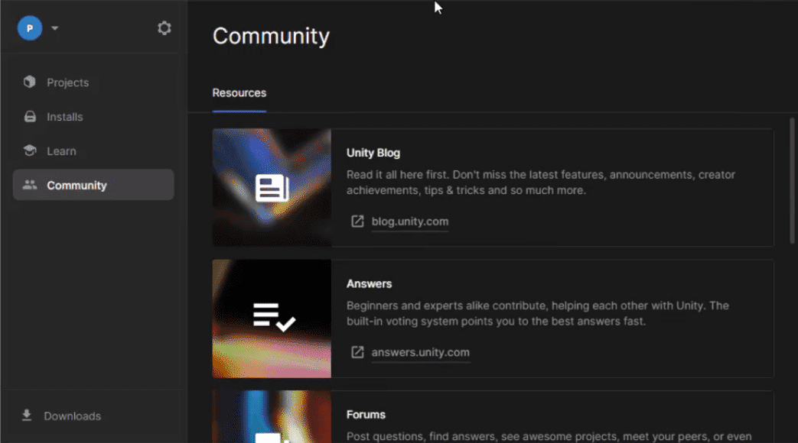Click the Forums heading
This screenshot has height=443, width=798.
[366, 415]
